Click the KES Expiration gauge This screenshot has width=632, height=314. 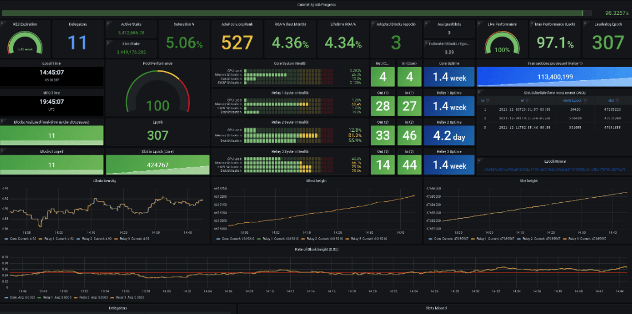[25, 42]
